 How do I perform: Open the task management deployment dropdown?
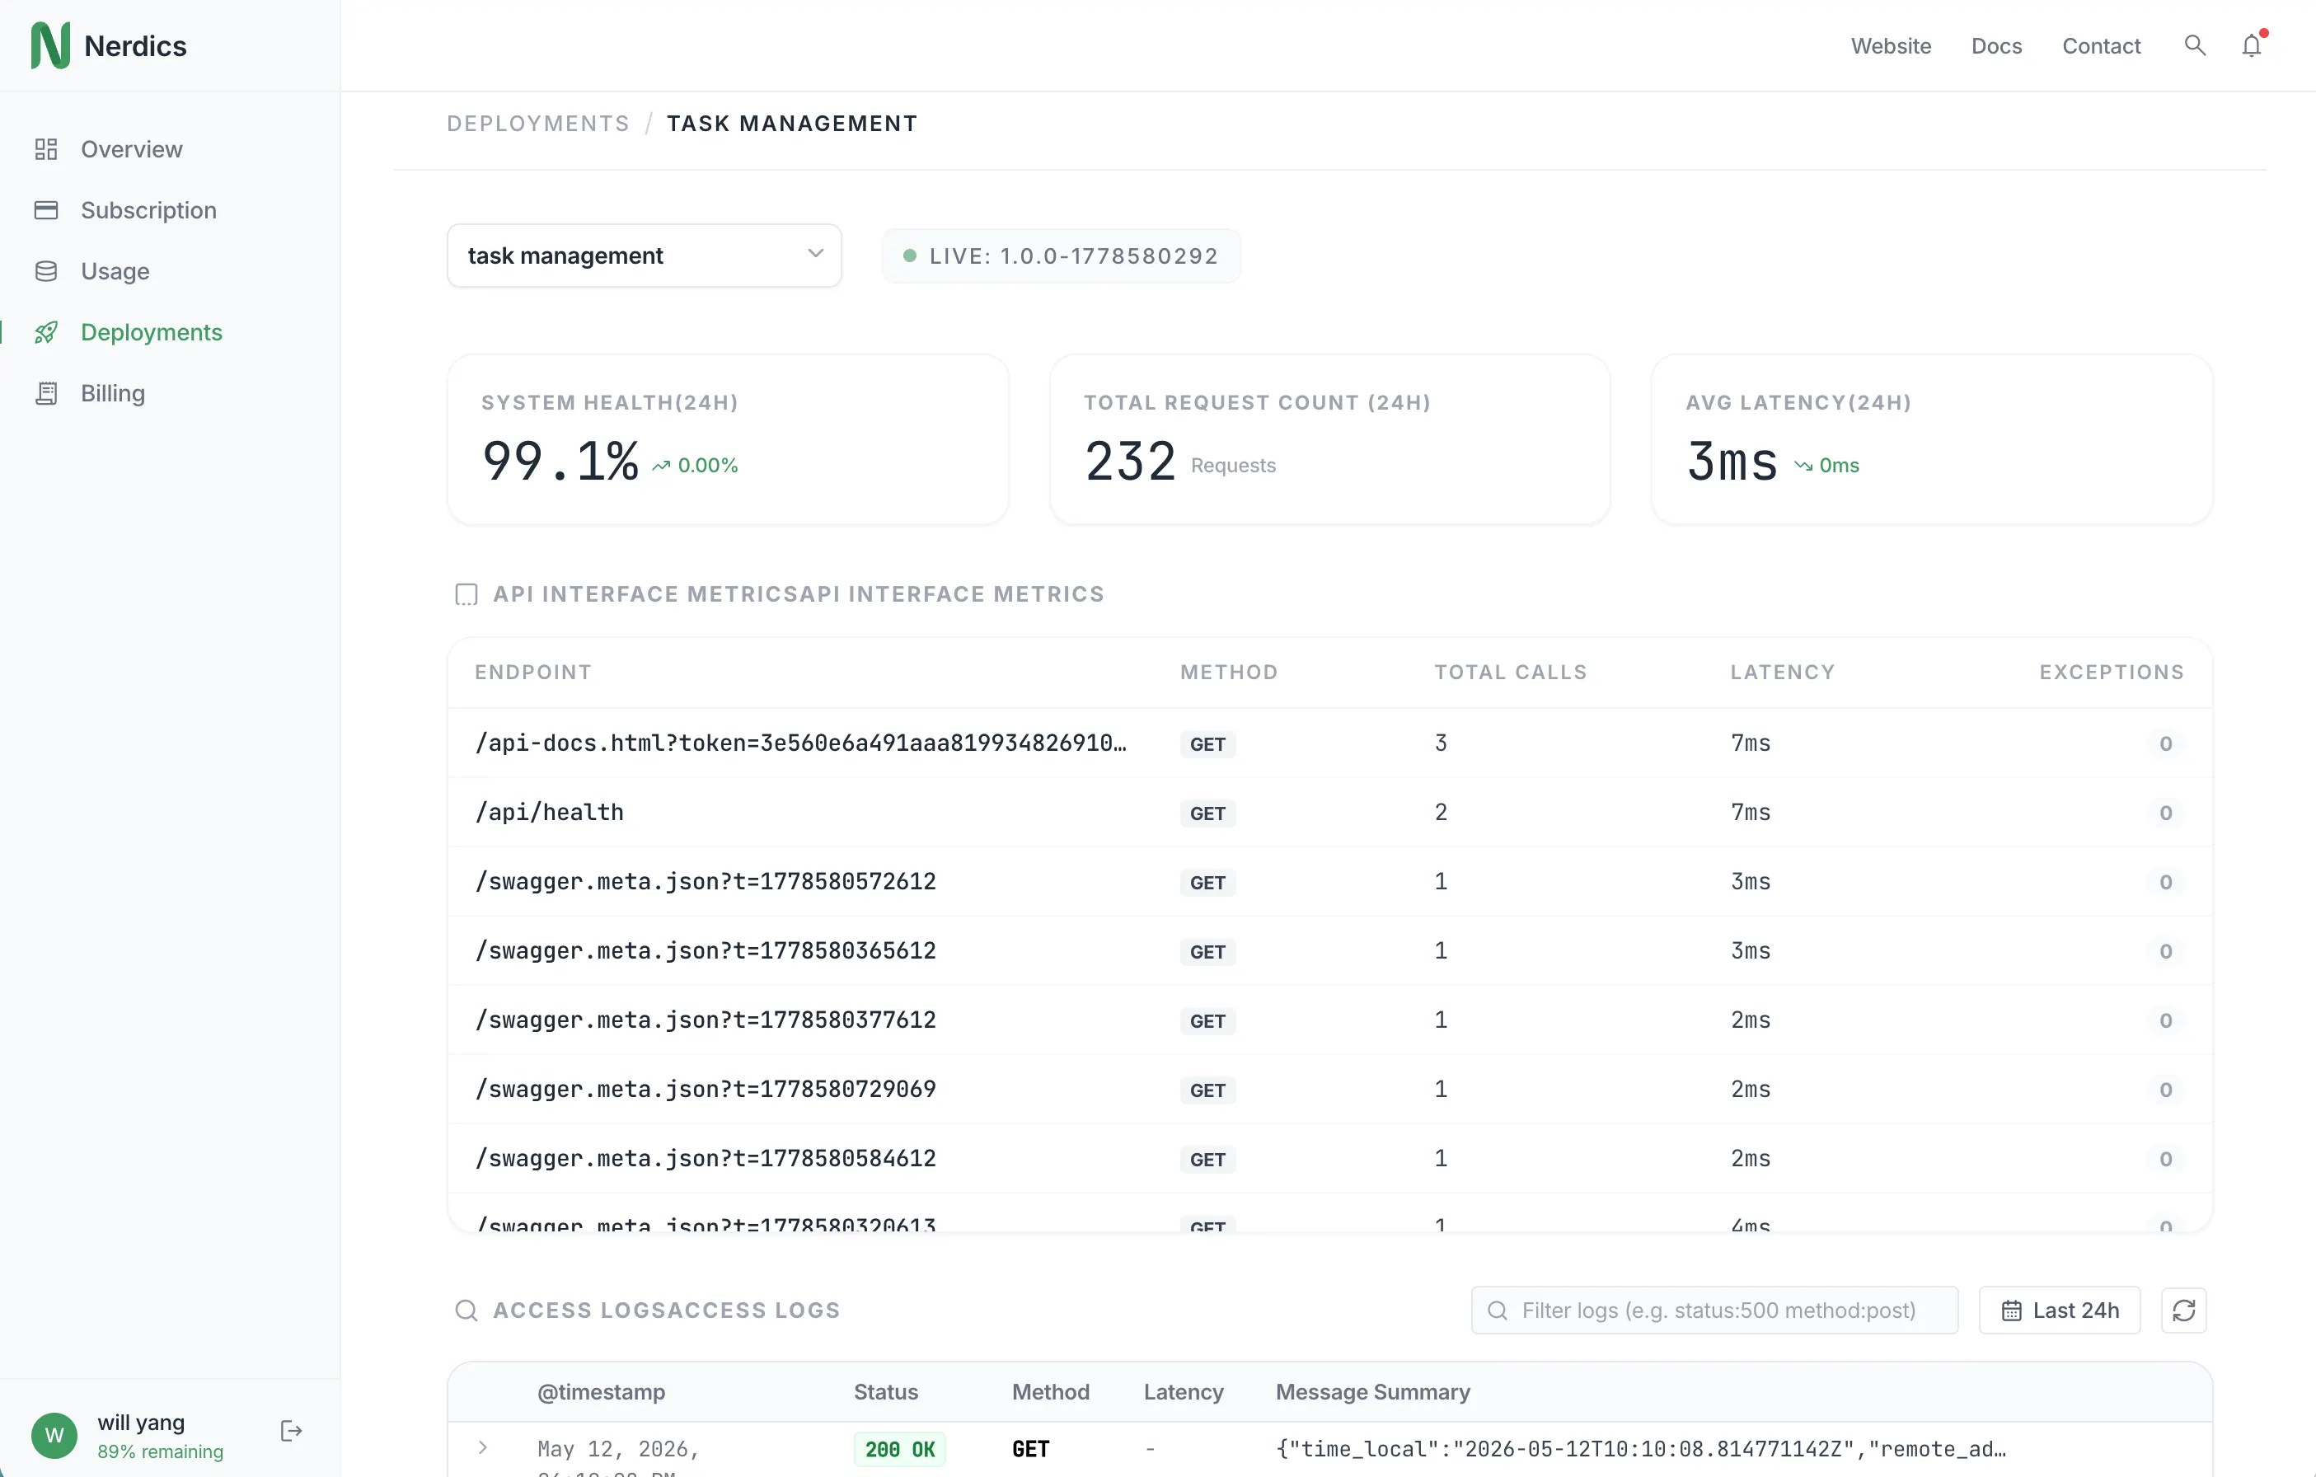[x=645, y=256]
